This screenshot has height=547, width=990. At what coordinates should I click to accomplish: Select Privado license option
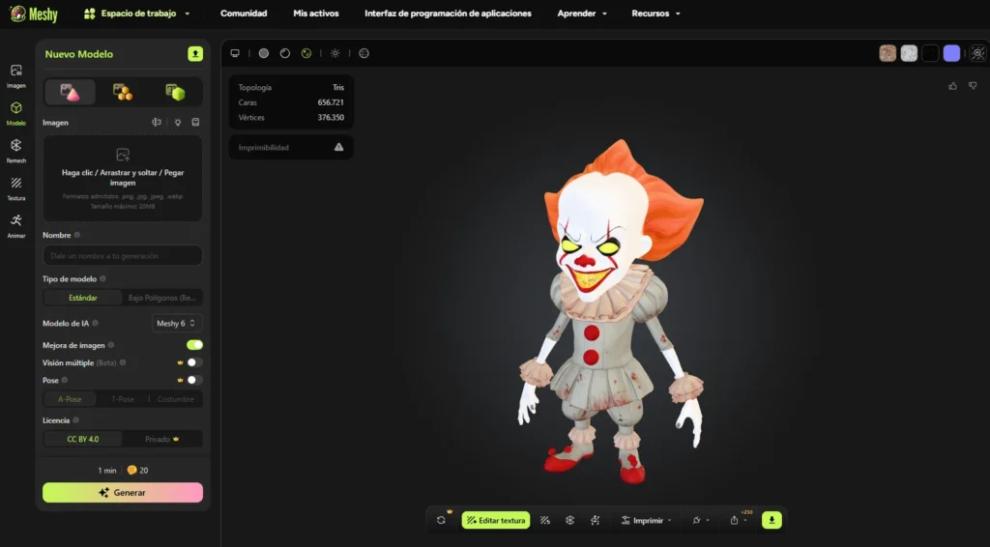click(162, 439)
